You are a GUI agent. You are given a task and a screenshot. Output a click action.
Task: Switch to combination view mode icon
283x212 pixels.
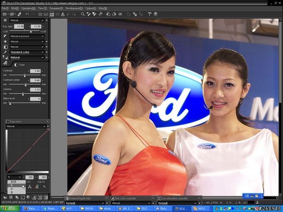pyautogui.click(x=46, y=14)
